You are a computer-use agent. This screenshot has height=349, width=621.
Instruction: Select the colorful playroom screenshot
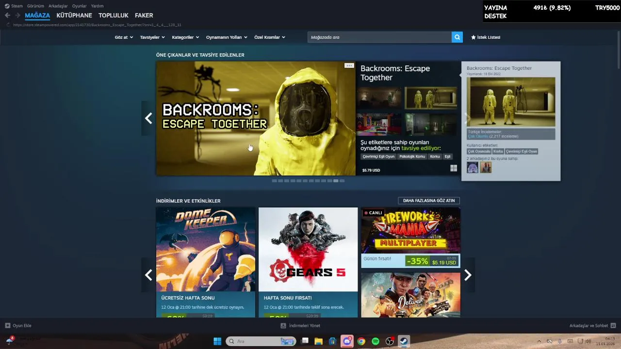[x=378, y=125]
